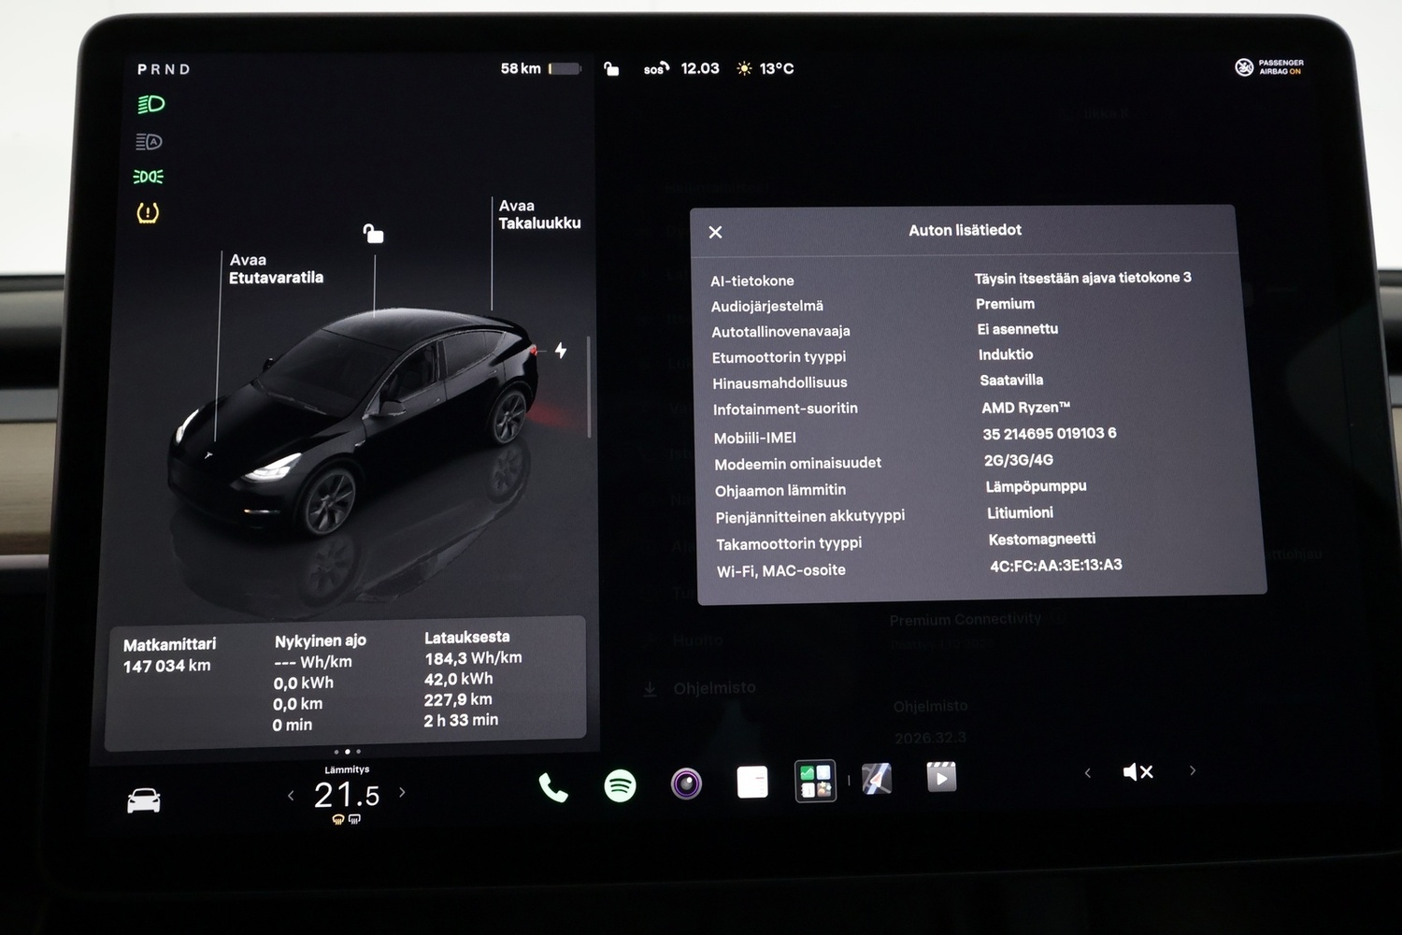
Task: Tap the Nykyinen ajo trip column
Action: click(x=320, y=682)
